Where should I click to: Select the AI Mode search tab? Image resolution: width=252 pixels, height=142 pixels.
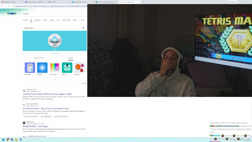[25, 20]
